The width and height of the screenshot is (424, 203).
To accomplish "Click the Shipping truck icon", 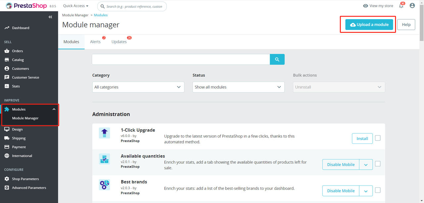I will (7, 138).
